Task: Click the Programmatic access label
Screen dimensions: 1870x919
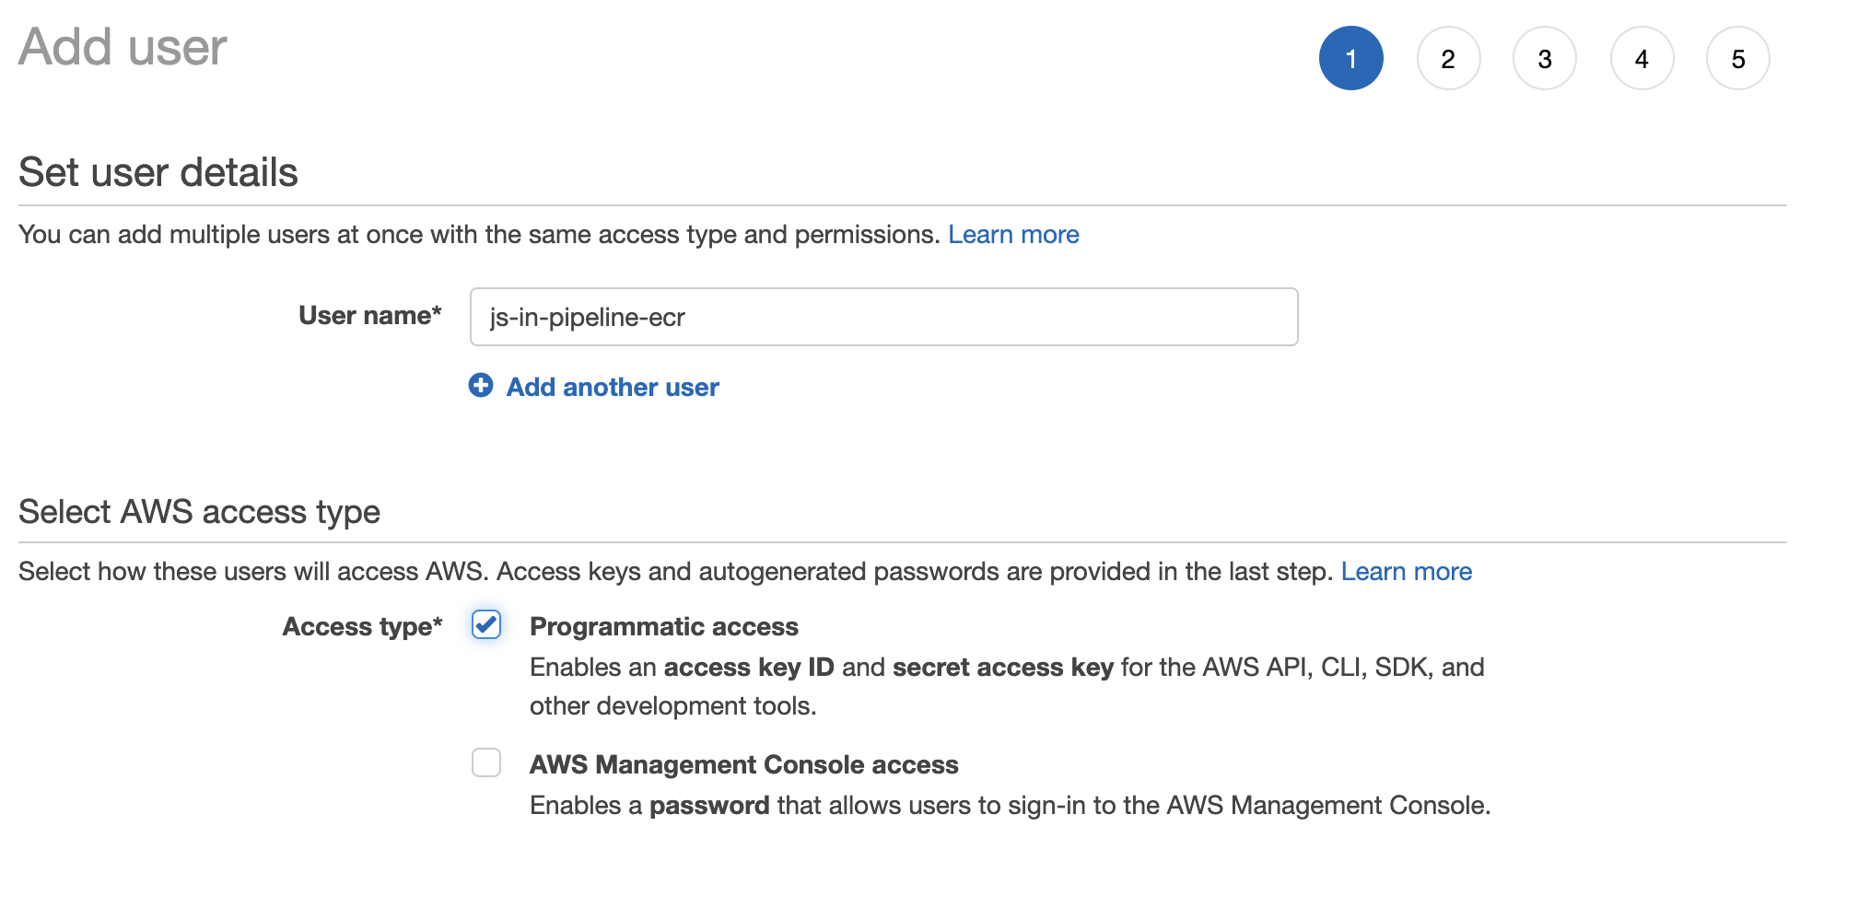Action: [x=664, y=626]
